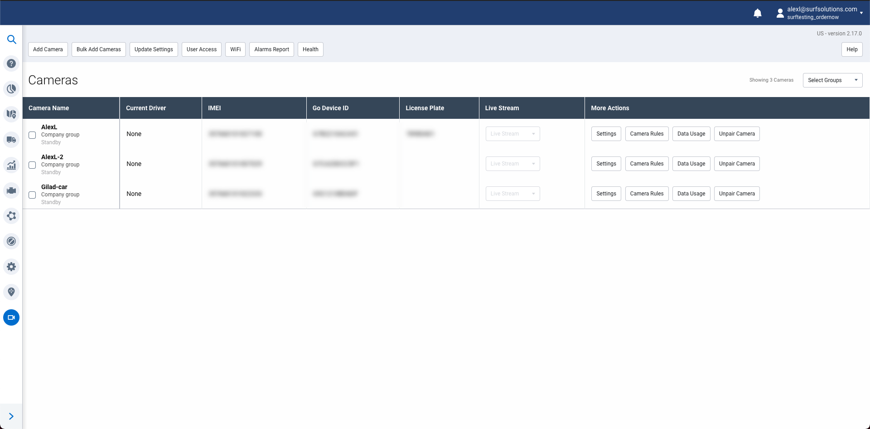Open the user account dropdown menu

pyautogui.click(x=820, y=13)
